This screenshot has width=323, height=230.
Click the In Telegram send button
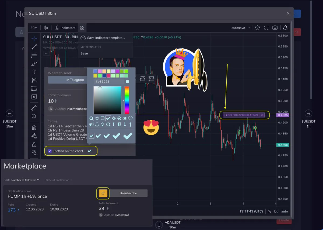click(67, 80)
